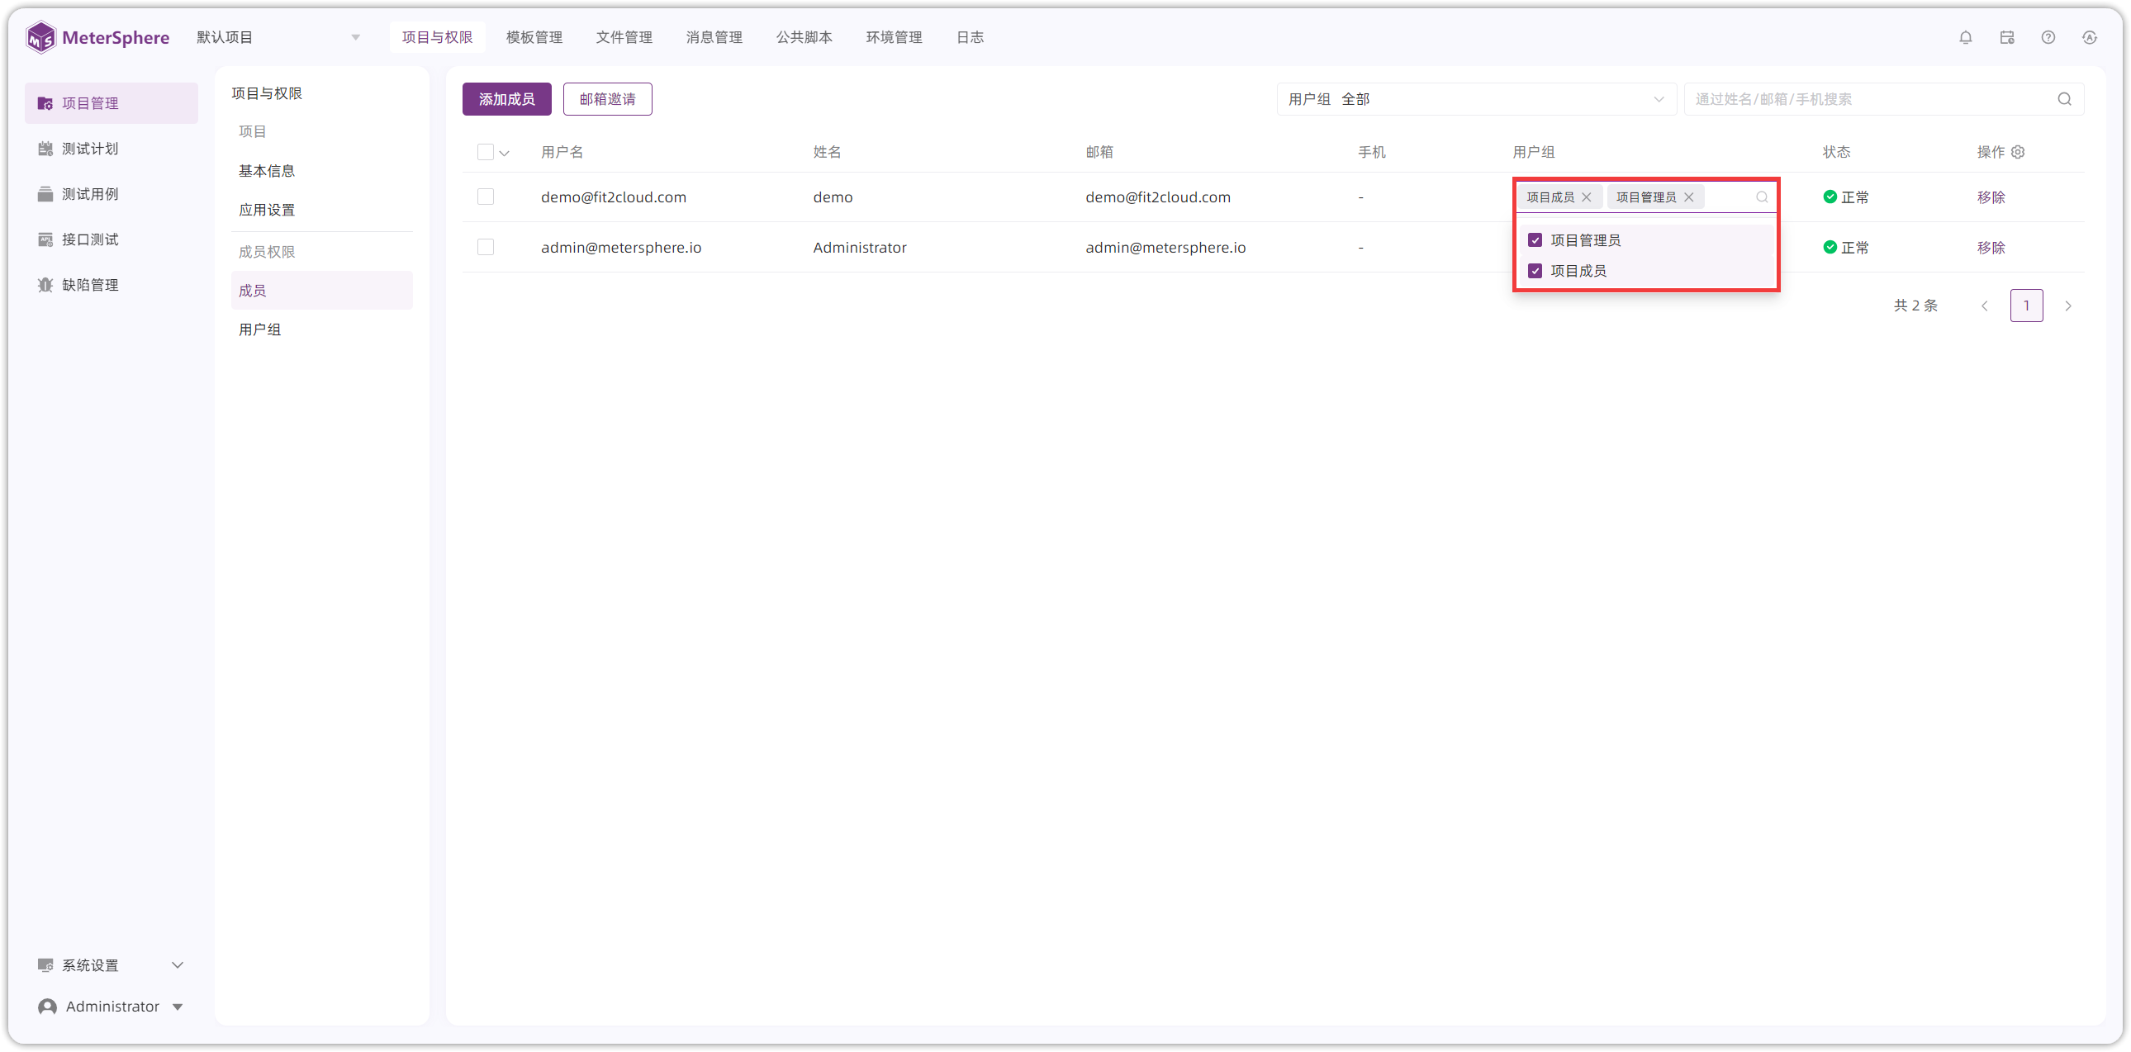
Task: Go to the next page arrow
Action: [x=2068, y=306]
